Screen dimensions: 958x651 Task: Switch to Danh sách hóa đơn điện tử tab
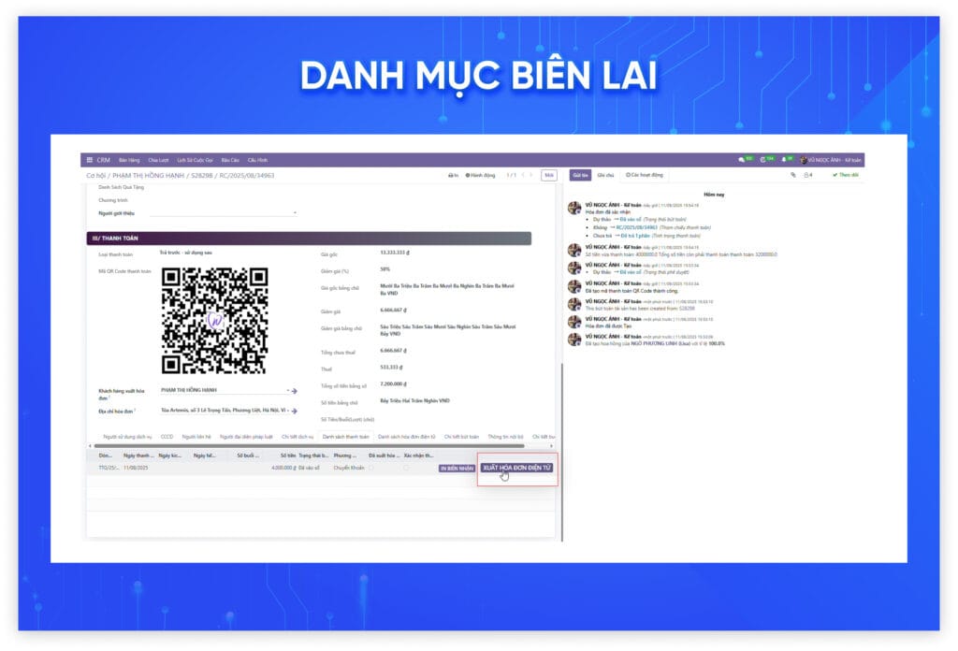click(406, 437)
